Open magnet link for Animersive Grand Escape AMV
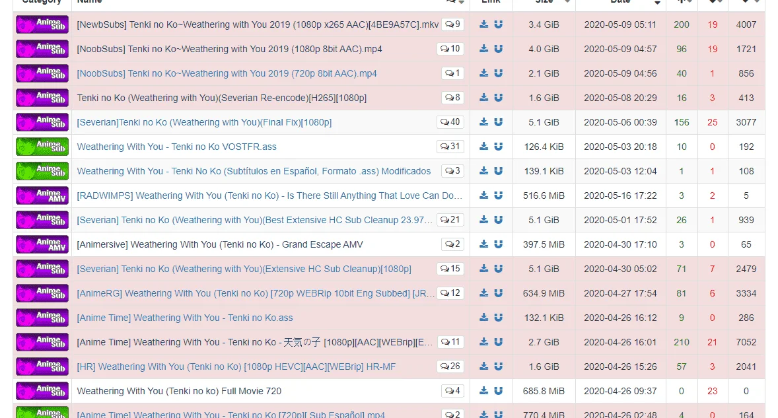778x418 pixels. pyautogui.click(x=499, y=244)
